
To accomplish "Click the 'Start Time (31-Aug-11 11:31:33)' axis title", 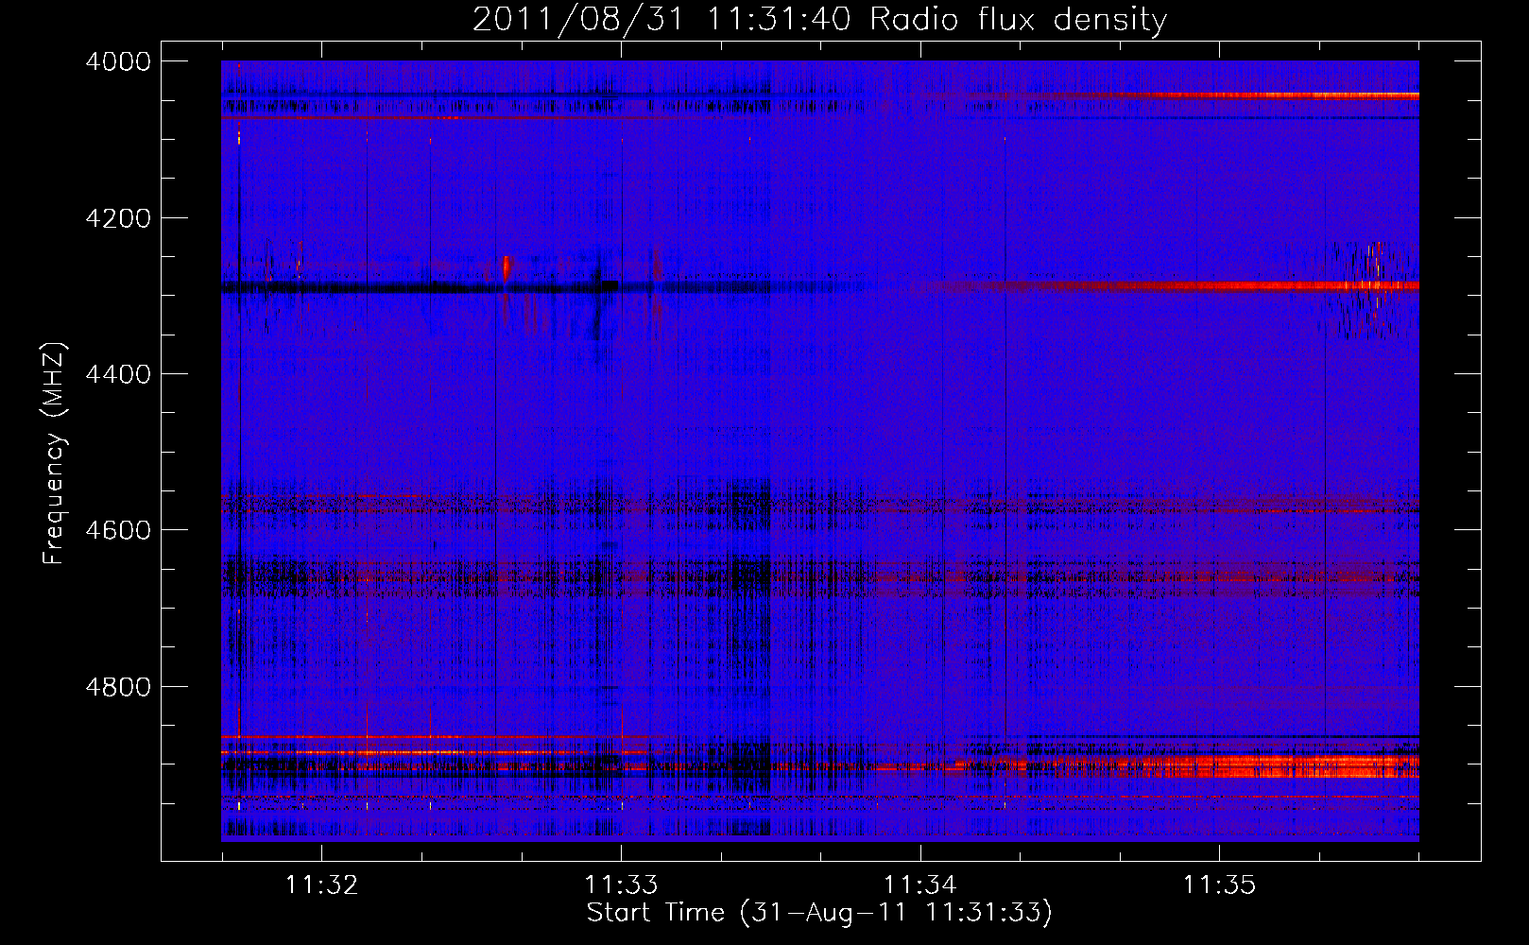I will coord(819,913).
